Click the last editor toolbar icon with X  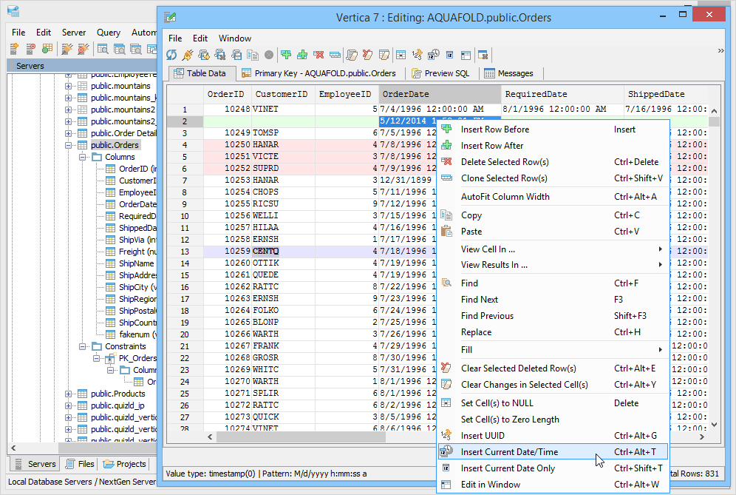click(x=483, y=55)
